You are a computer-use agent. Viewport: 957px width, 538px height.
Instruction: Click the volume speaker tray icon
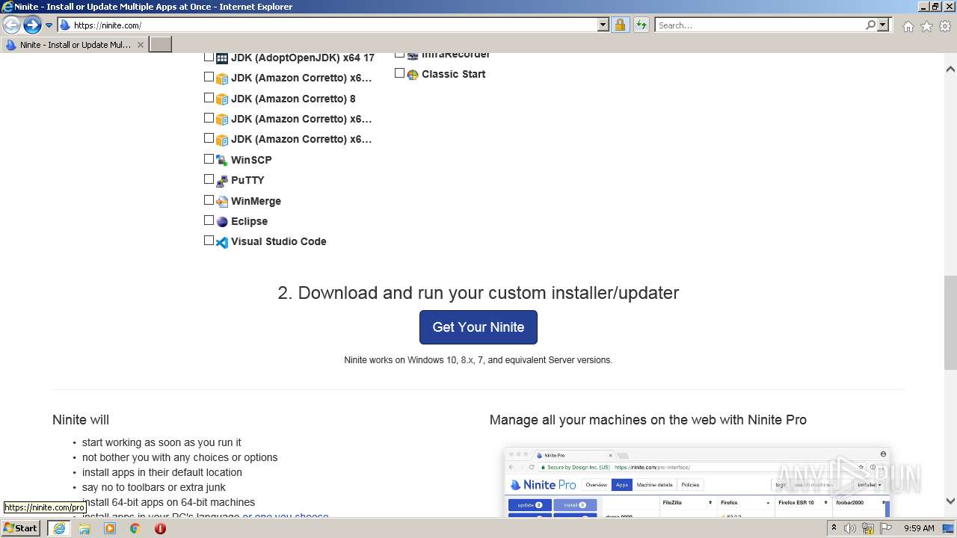point(850,528)
